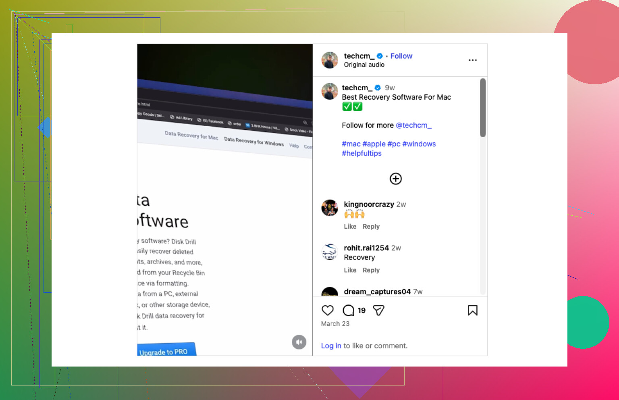Click the Ad Library bookmark in video
619x400 pixels.
coord(181,118)
